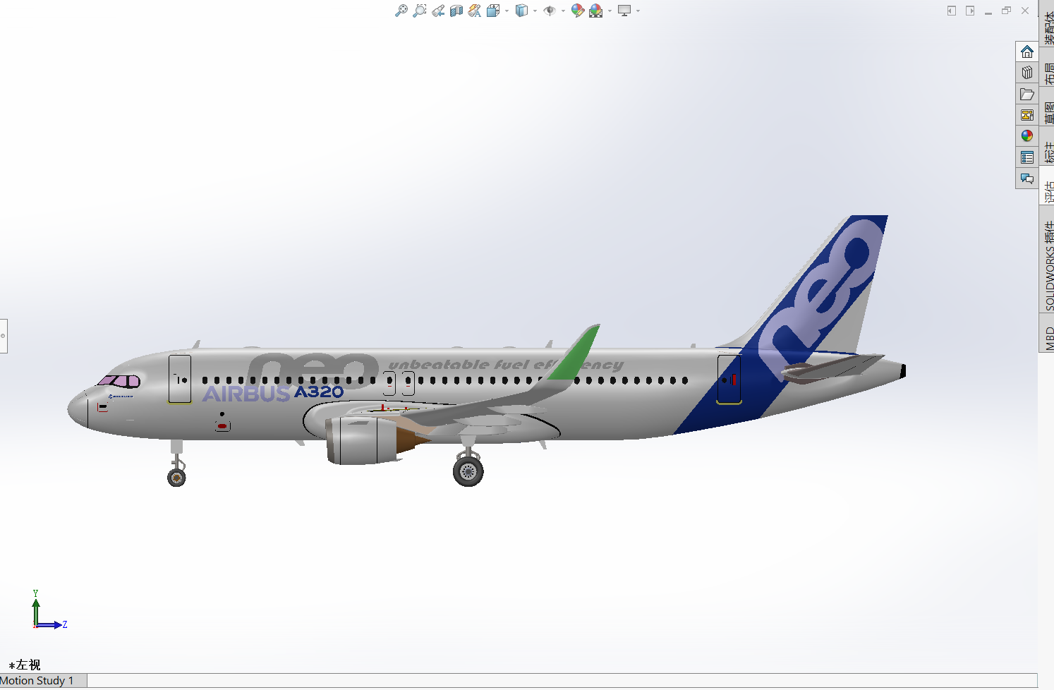Expand the View Orientation dropdown arrow

point(507,11)
